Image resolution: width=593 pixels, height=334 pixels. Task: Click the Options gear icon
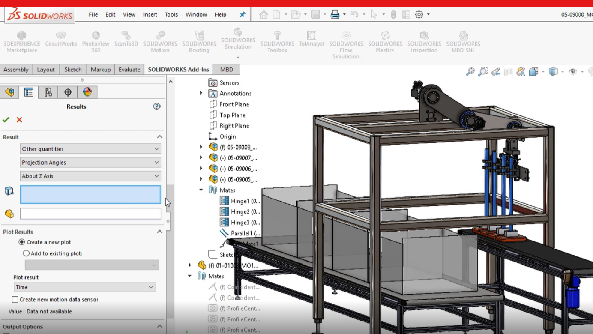pyautogui.click(x=419, y=14)
